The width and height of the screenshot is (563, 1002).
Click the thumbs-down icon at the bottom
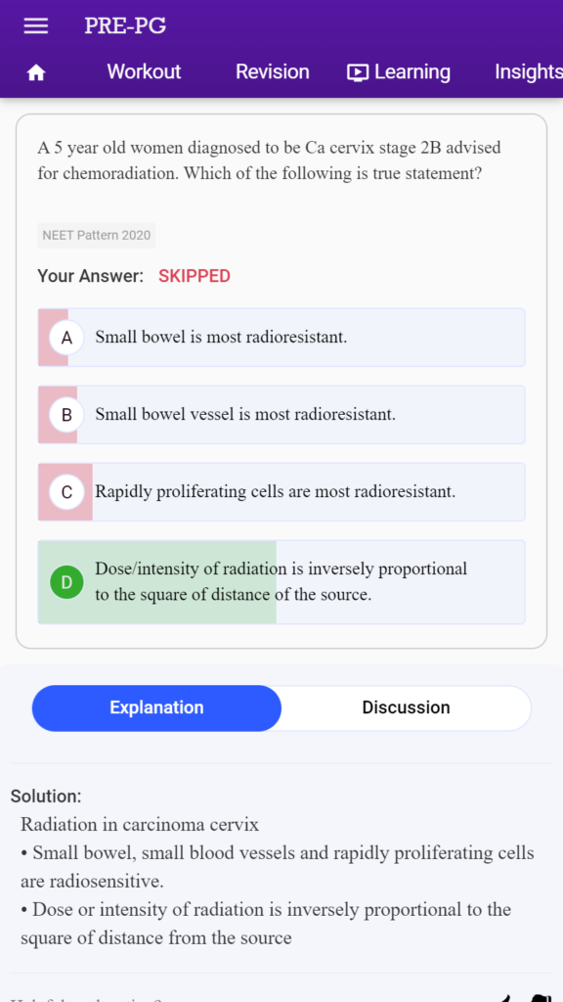click(x=541, y=997)
